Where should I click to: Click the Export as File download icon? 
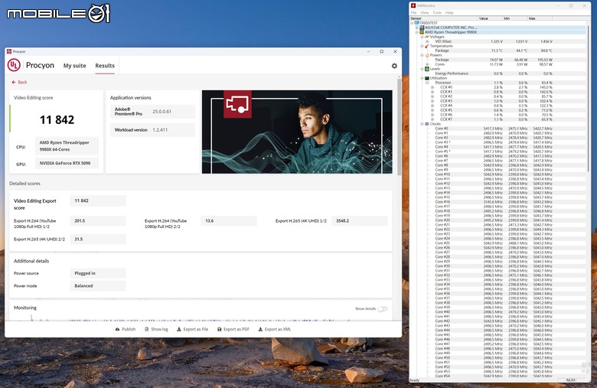click(179, 329)
